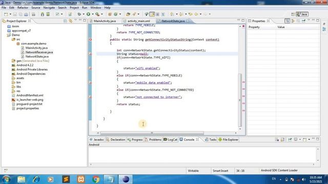Viewport: 328px width, 184px height.
Task: Open the External Tools dropdown arrow
Action: (102, 14)
